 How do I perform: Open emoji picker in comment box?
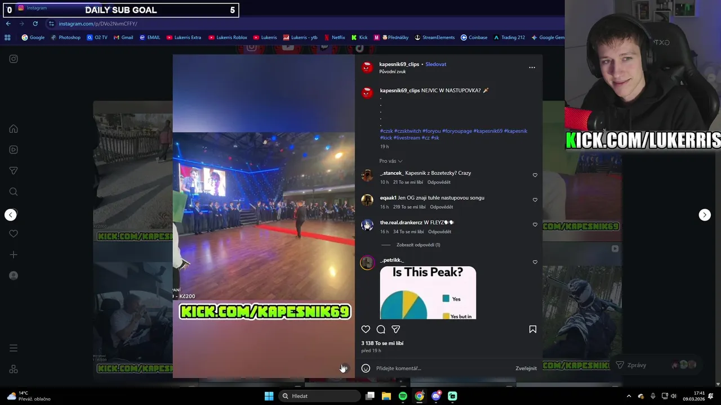point(366,368)
